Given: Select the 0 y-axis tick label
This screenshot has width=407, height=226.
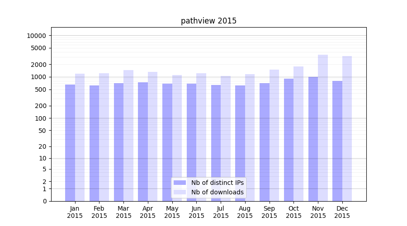Looking at the screenshot, I should (44, 201).
